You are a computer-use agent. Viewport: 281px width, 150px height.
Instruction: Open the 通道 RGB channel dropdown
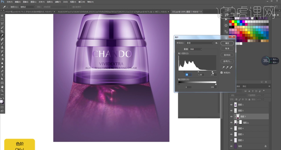click(196, 49)
